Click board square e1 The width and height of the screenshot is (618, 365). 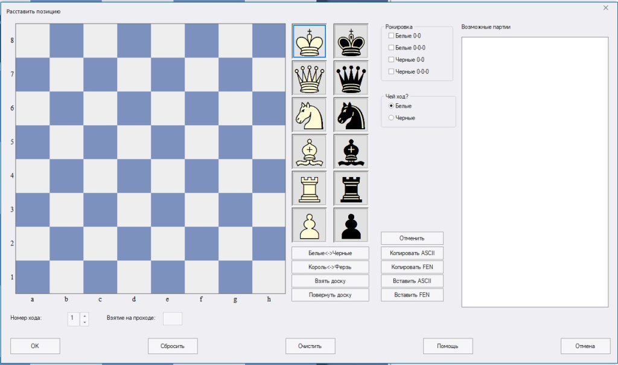[x=168, y=277]
